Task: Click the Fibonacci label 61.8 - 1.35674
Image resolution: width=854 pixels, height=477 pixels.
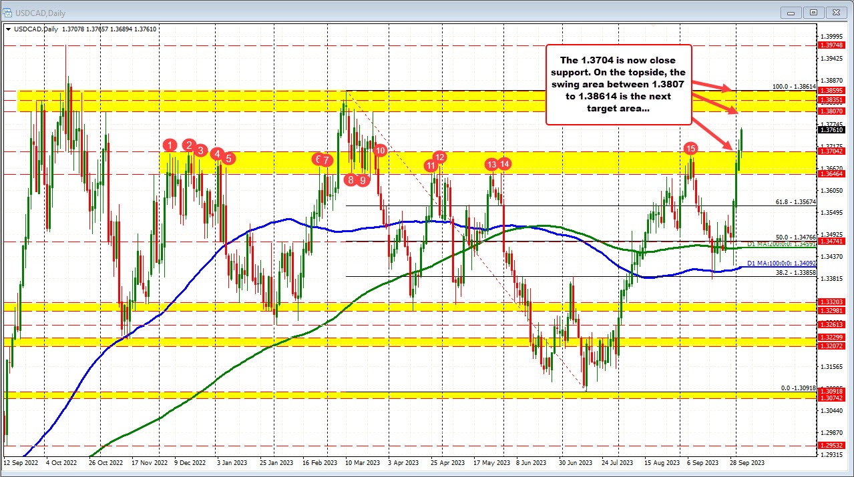Action: (x=796, y=202)
